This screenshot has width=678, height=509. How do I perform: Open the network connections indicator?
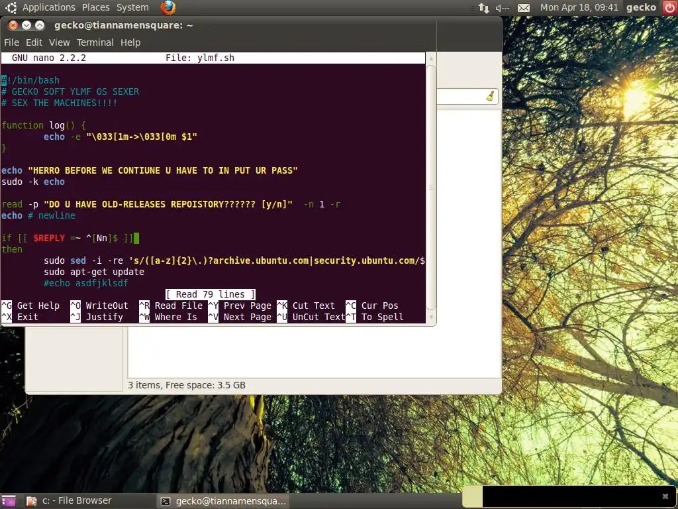click(x=484, y=8)
